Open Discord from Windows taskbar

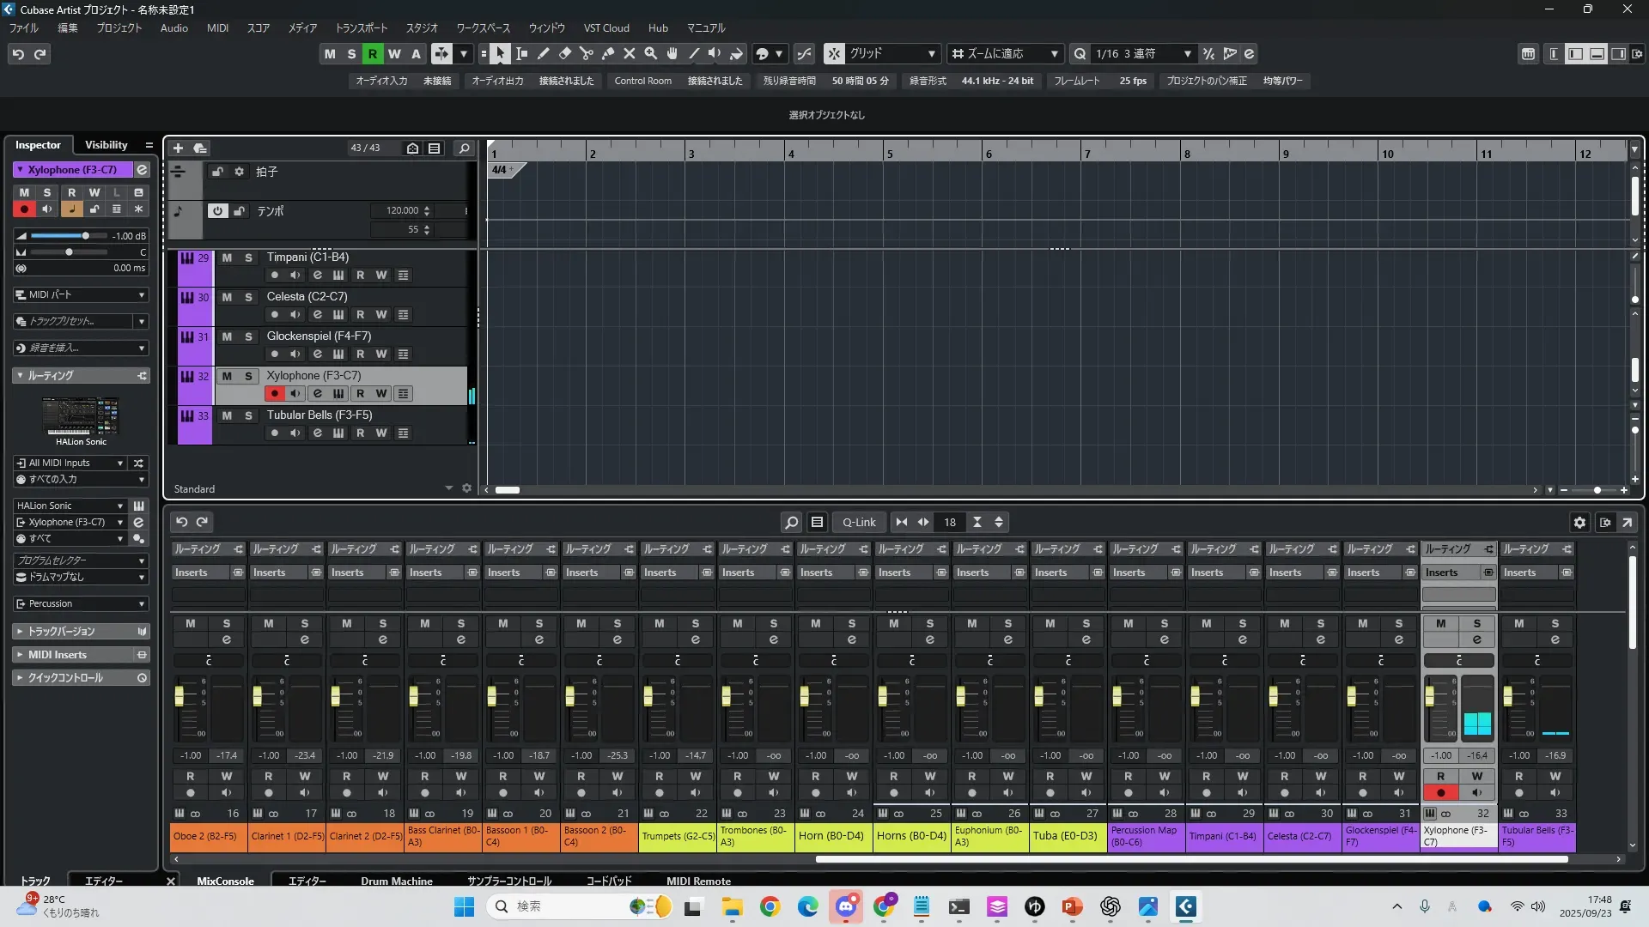[x=846, y=906]
